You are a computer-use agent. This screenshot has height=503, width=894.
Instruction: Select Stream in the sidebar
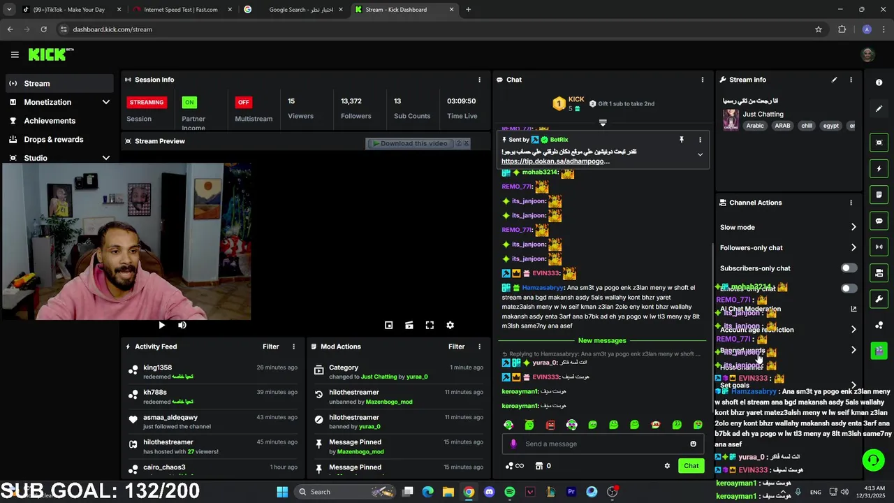coord(58,83)
